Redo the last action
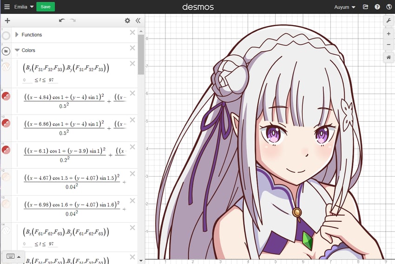The width and height of the screenshot is (395, 264). point(73,20)
